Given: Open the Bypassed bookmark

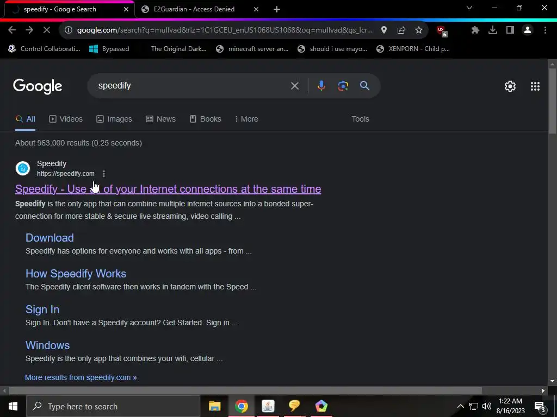Looking at the screenshot, I should pyautogui.click(x=109, y=49).
